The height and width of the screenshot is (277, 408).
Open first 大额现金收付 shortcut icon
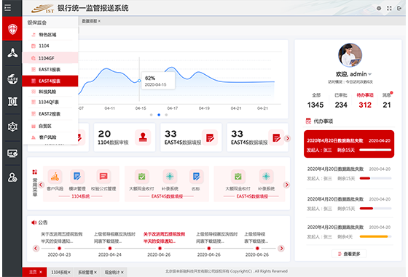[x=141, y=177]
